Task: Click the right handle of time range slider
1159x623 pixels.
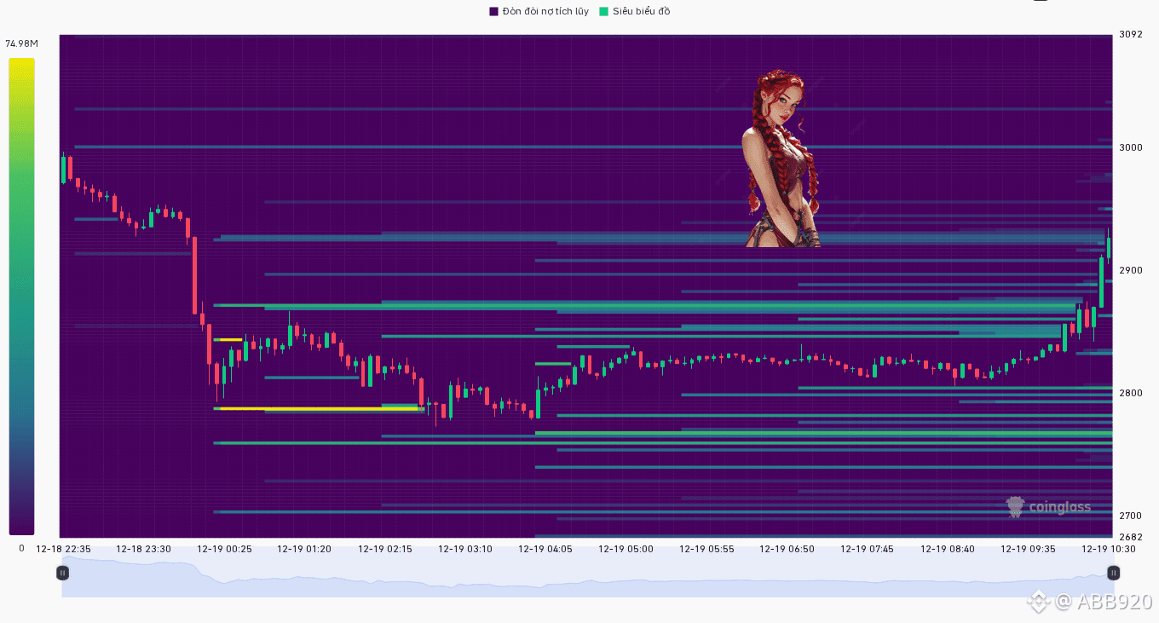Action: (x=1113, y=573)
